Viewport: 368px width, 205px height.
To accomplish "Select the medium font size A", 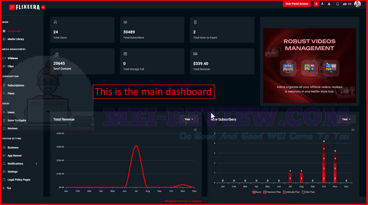I will [x=322, y=4].
